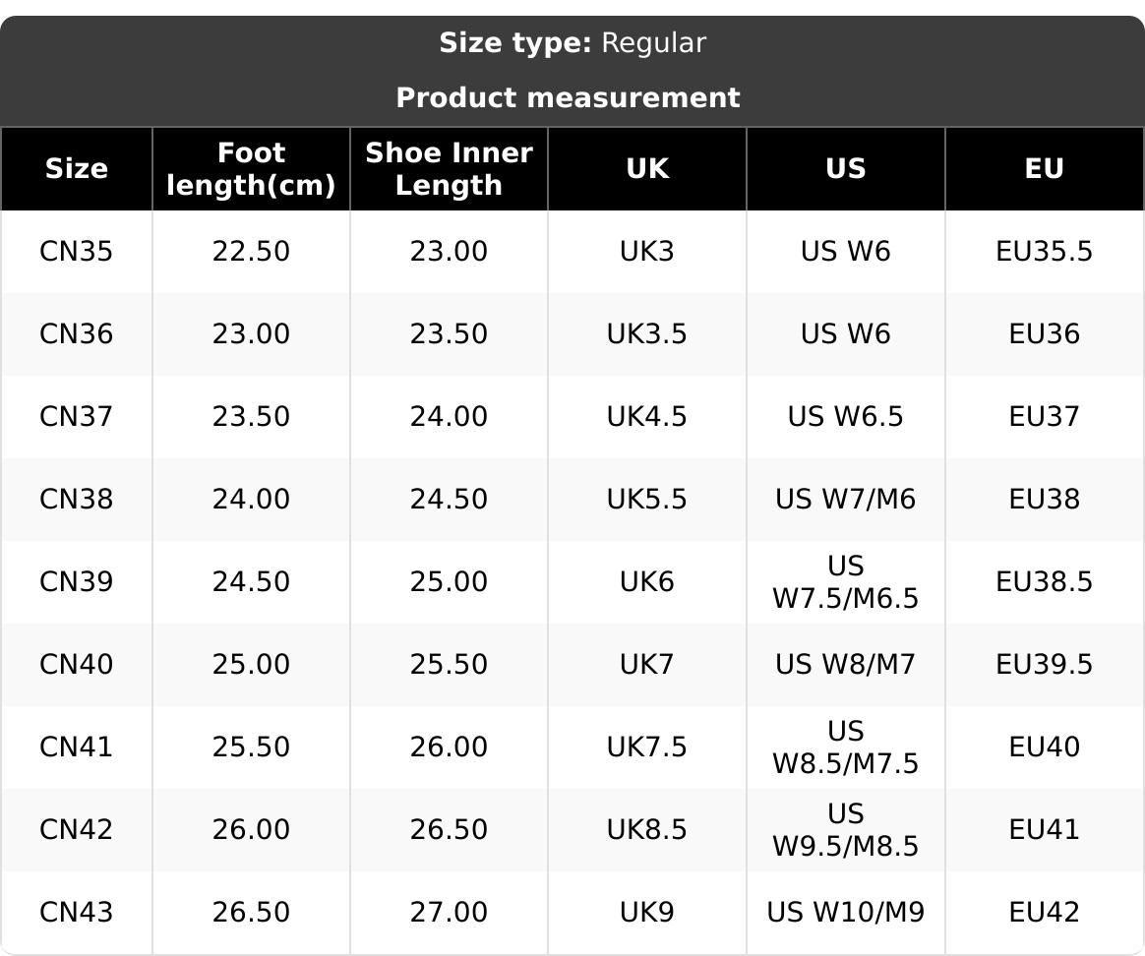
Task: Click the US W7/M6 cell
Action: click(845, 500)
